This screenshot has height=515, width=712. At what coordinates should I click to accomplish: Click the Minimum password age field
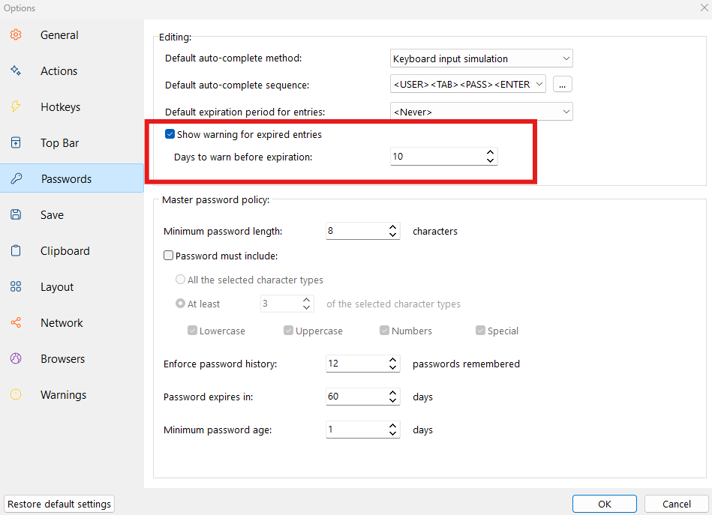coord(363,430)
